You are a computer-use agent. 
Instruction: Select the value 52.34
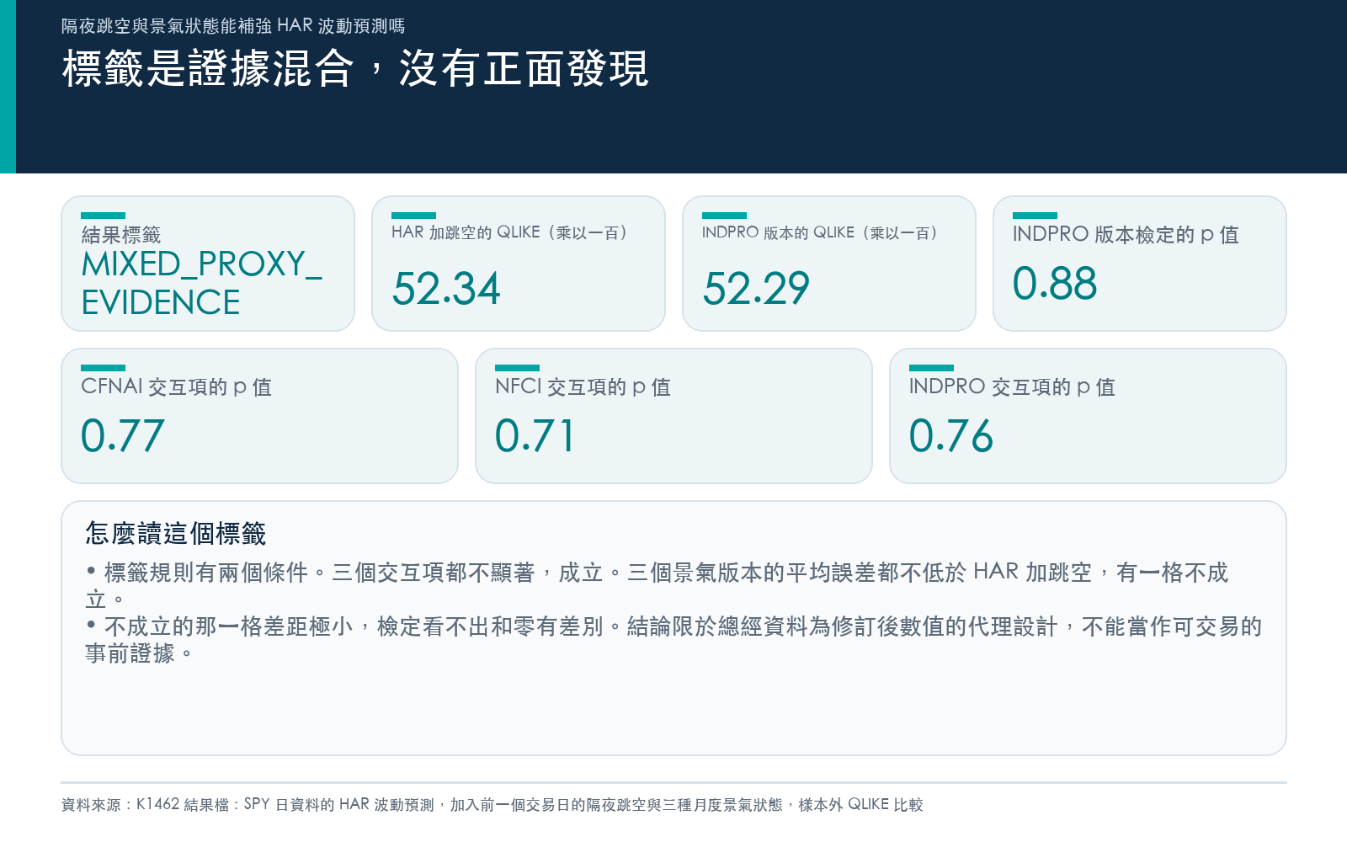coord(446,289)
